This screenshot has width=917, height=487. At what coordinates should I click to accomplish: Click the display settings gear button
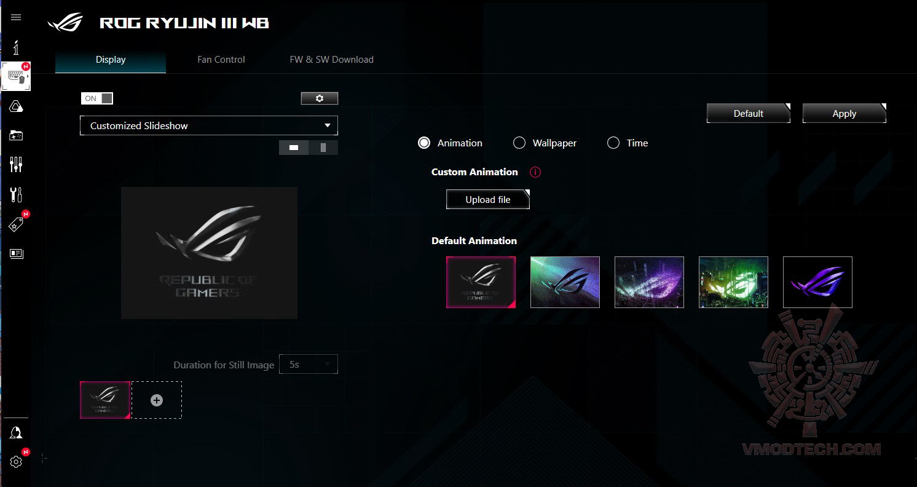coord(320,98)
